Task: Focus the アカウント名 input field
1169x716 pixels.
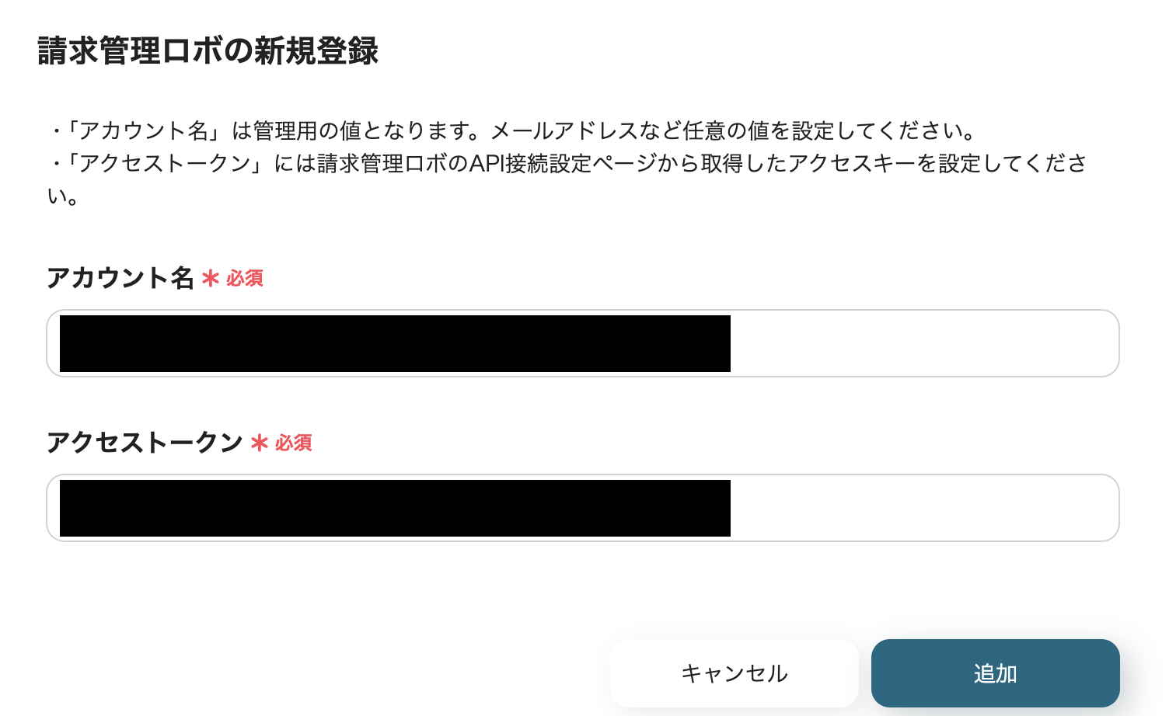Action: tap(583, 343)
